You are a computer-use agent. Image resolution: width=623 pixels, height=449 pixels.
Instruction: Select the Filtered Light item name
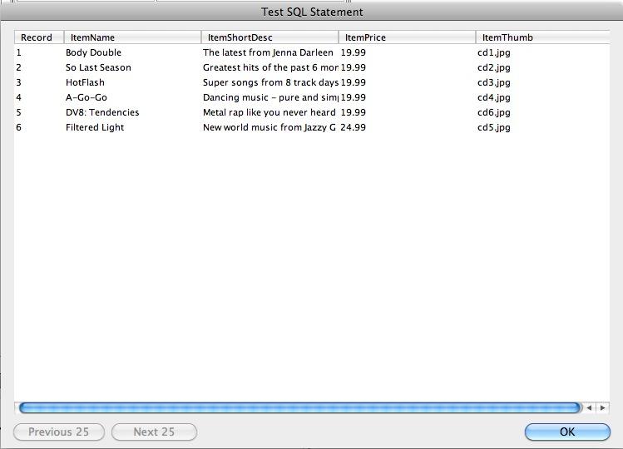(95, 127)
